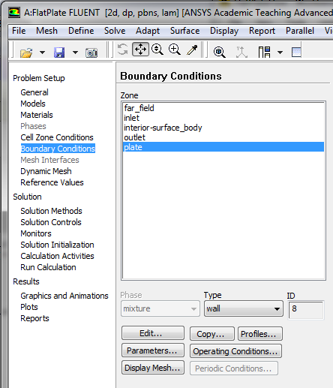Select Materials in the navigation tree

37,115
